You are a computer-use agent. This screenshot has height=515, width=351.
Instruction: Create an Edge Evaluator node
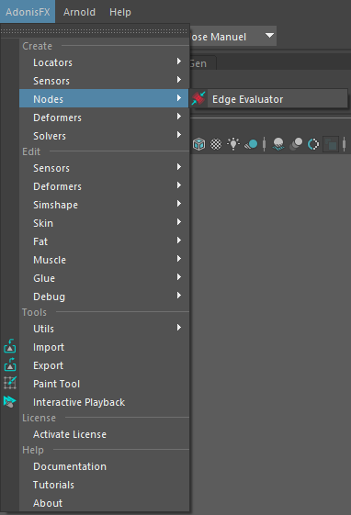(269, 99)
